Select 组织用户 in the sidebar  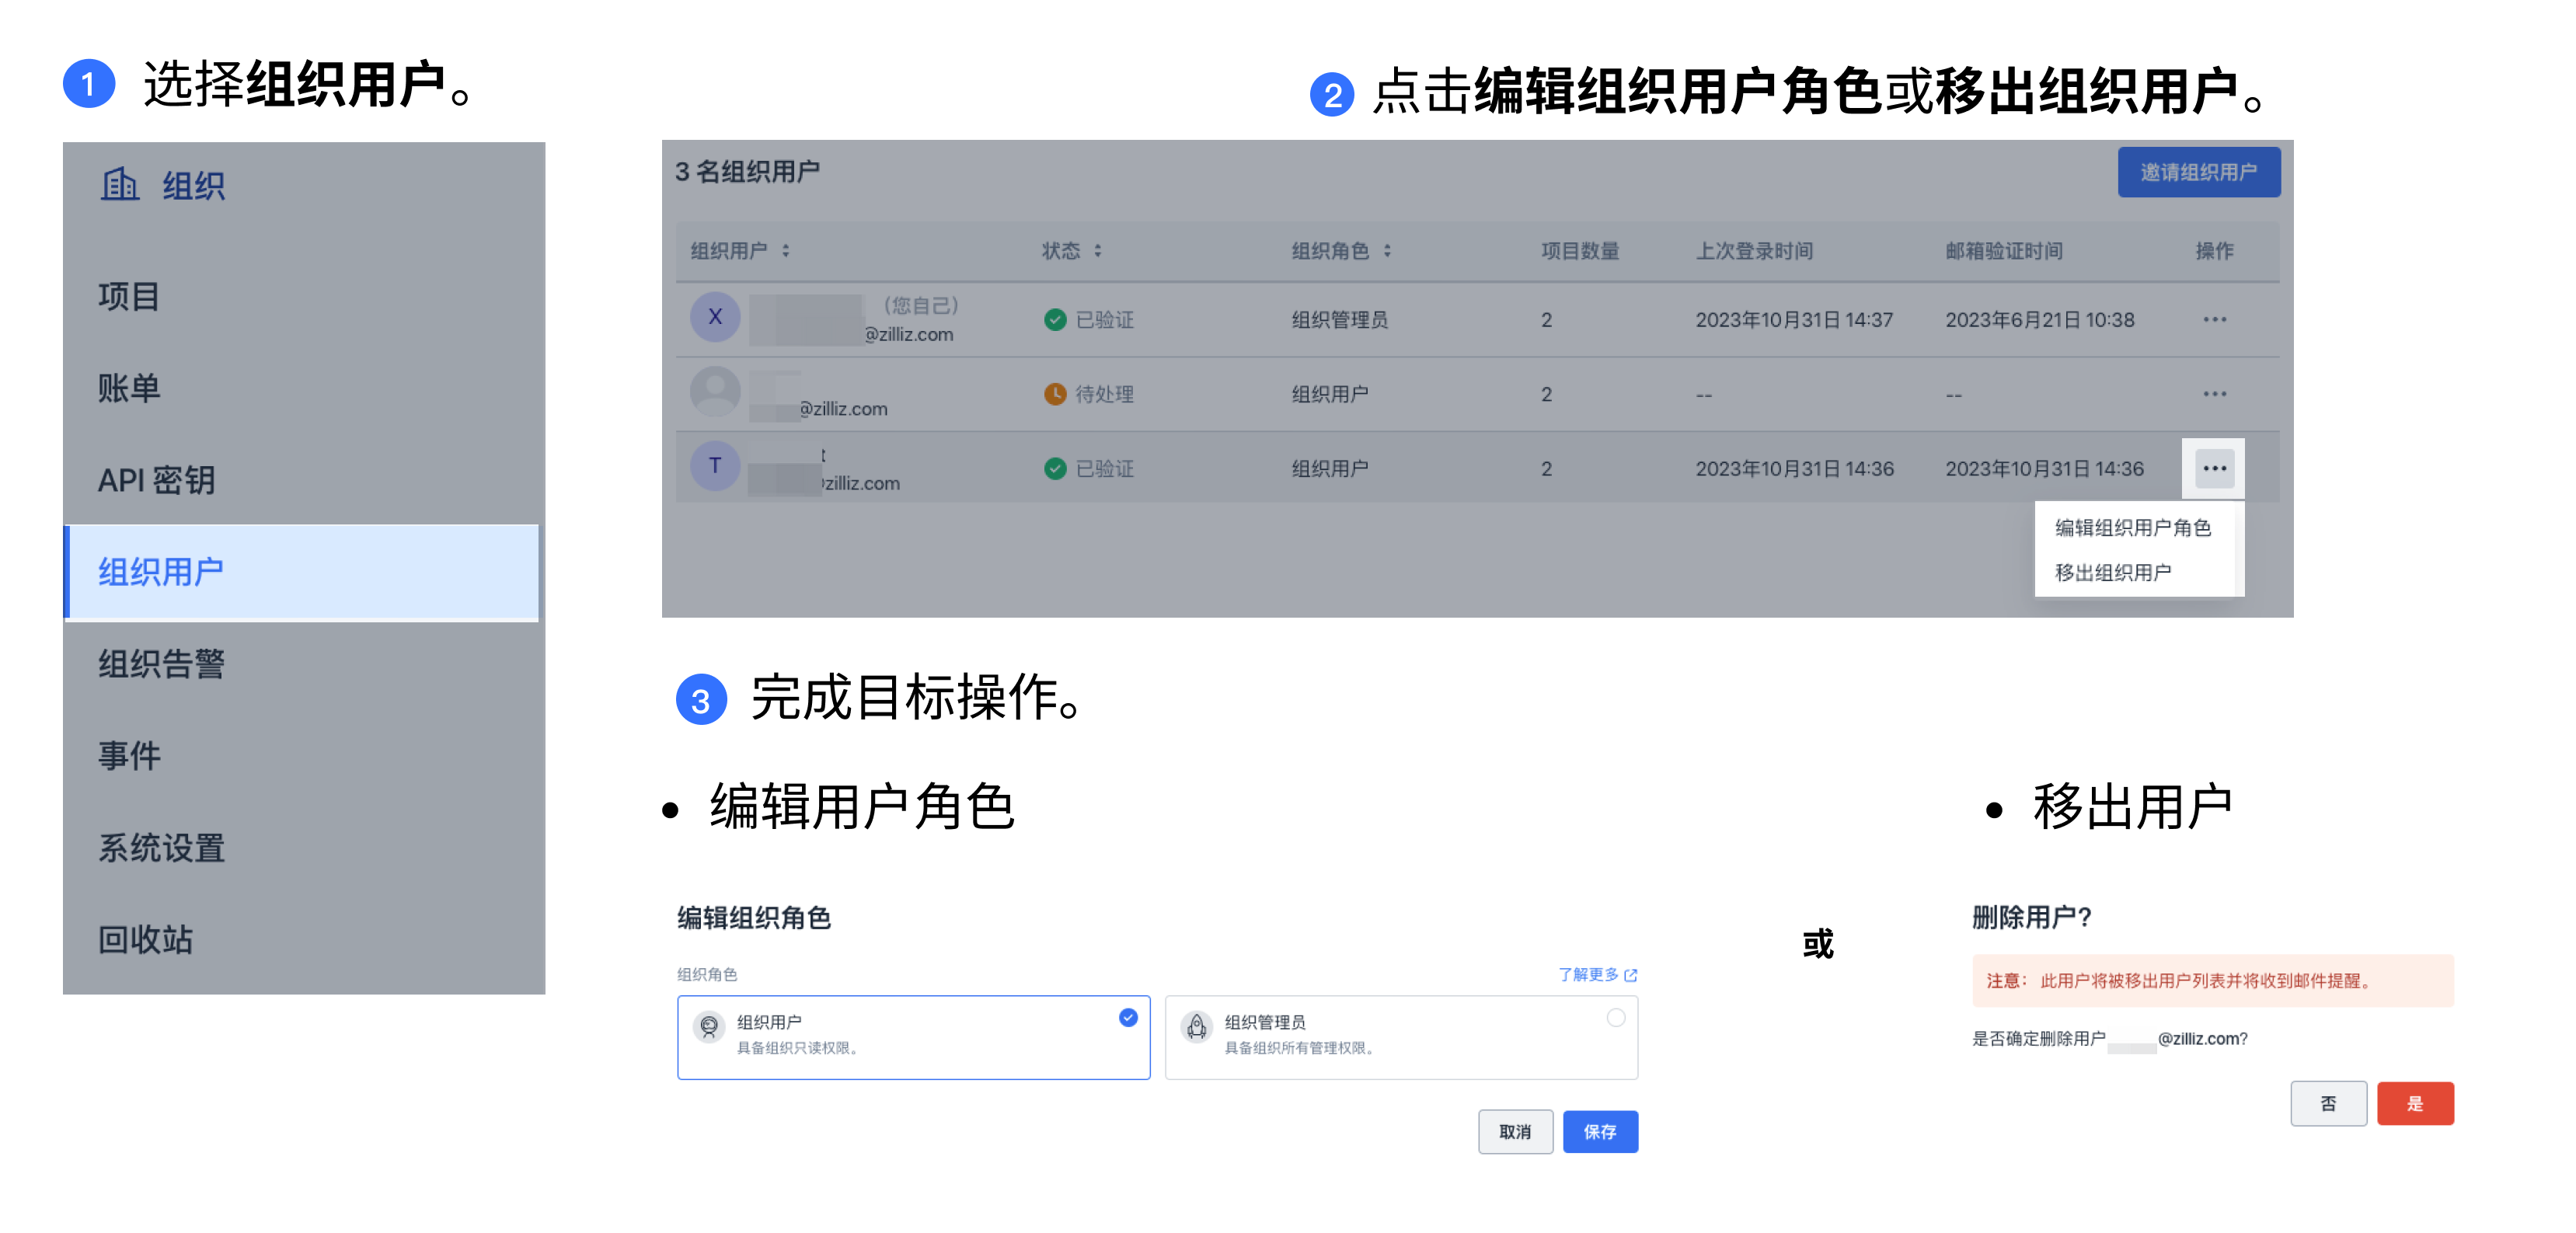301,572
